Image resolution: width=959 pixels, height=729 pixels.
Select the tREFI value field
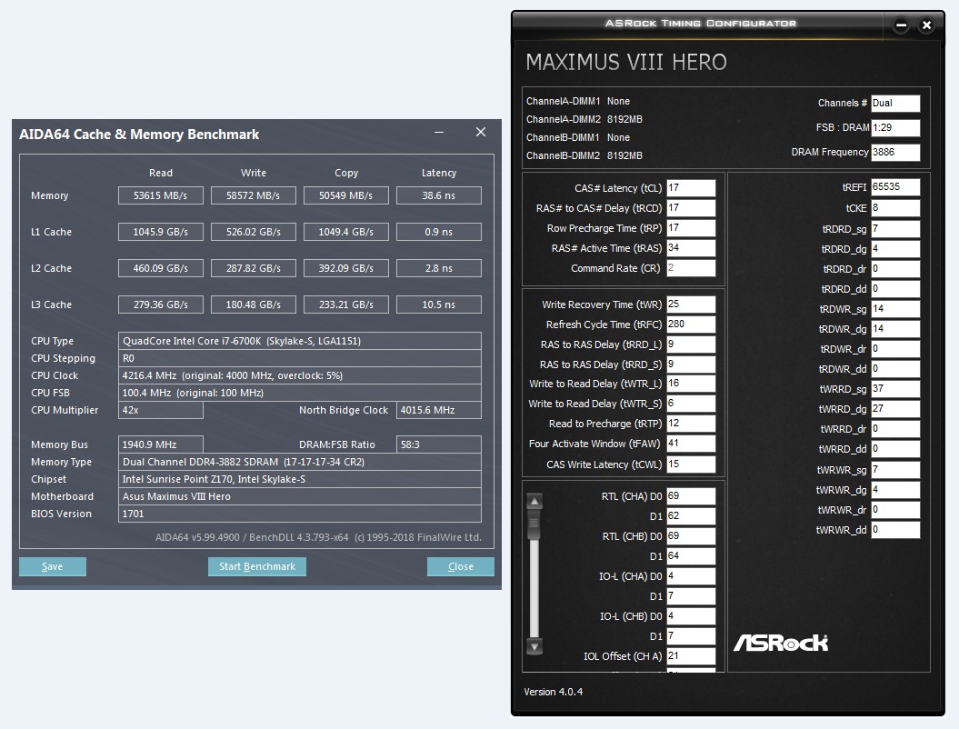895,187
